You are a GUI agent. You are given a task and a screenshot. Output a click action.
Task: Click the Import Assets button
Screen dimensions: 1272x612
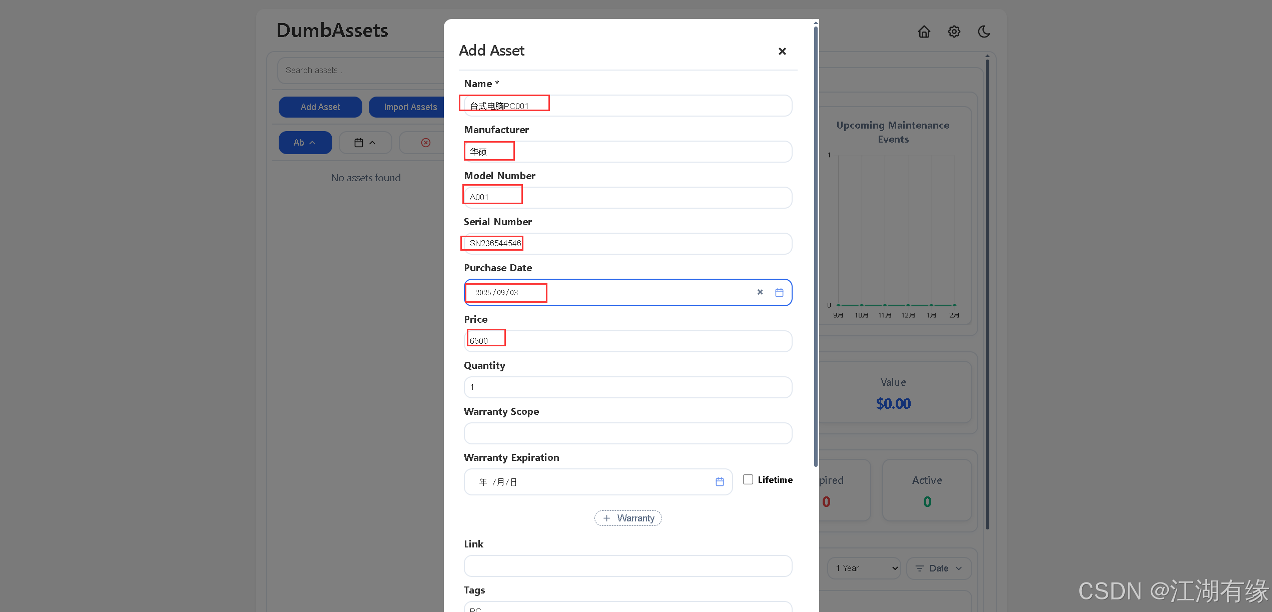click(410, 107)
